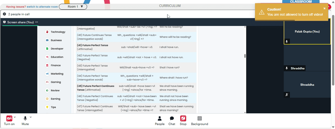Open Screen share more options menu
The image size is (335, 129).
37,22
